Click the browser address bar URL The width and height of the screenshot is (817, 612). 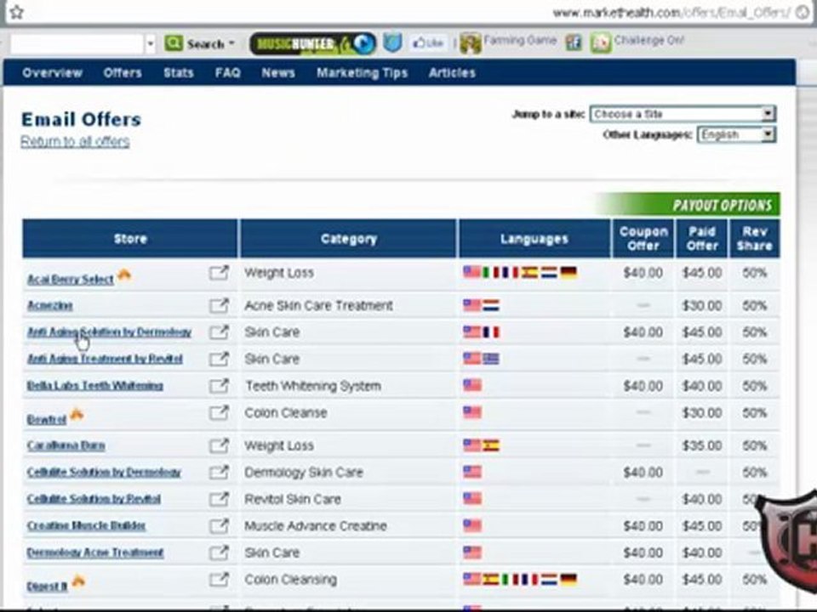click(x=671, y=13)
